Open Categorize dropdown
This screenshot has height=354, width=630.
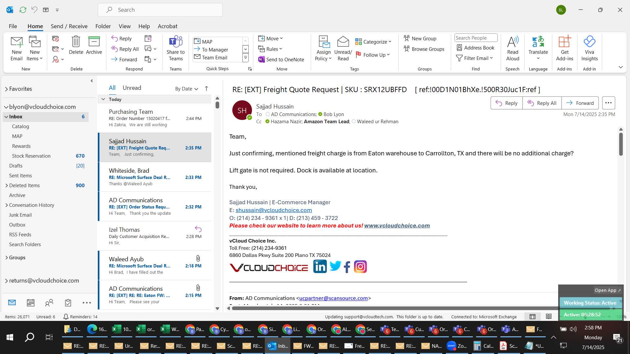(373, 42)
